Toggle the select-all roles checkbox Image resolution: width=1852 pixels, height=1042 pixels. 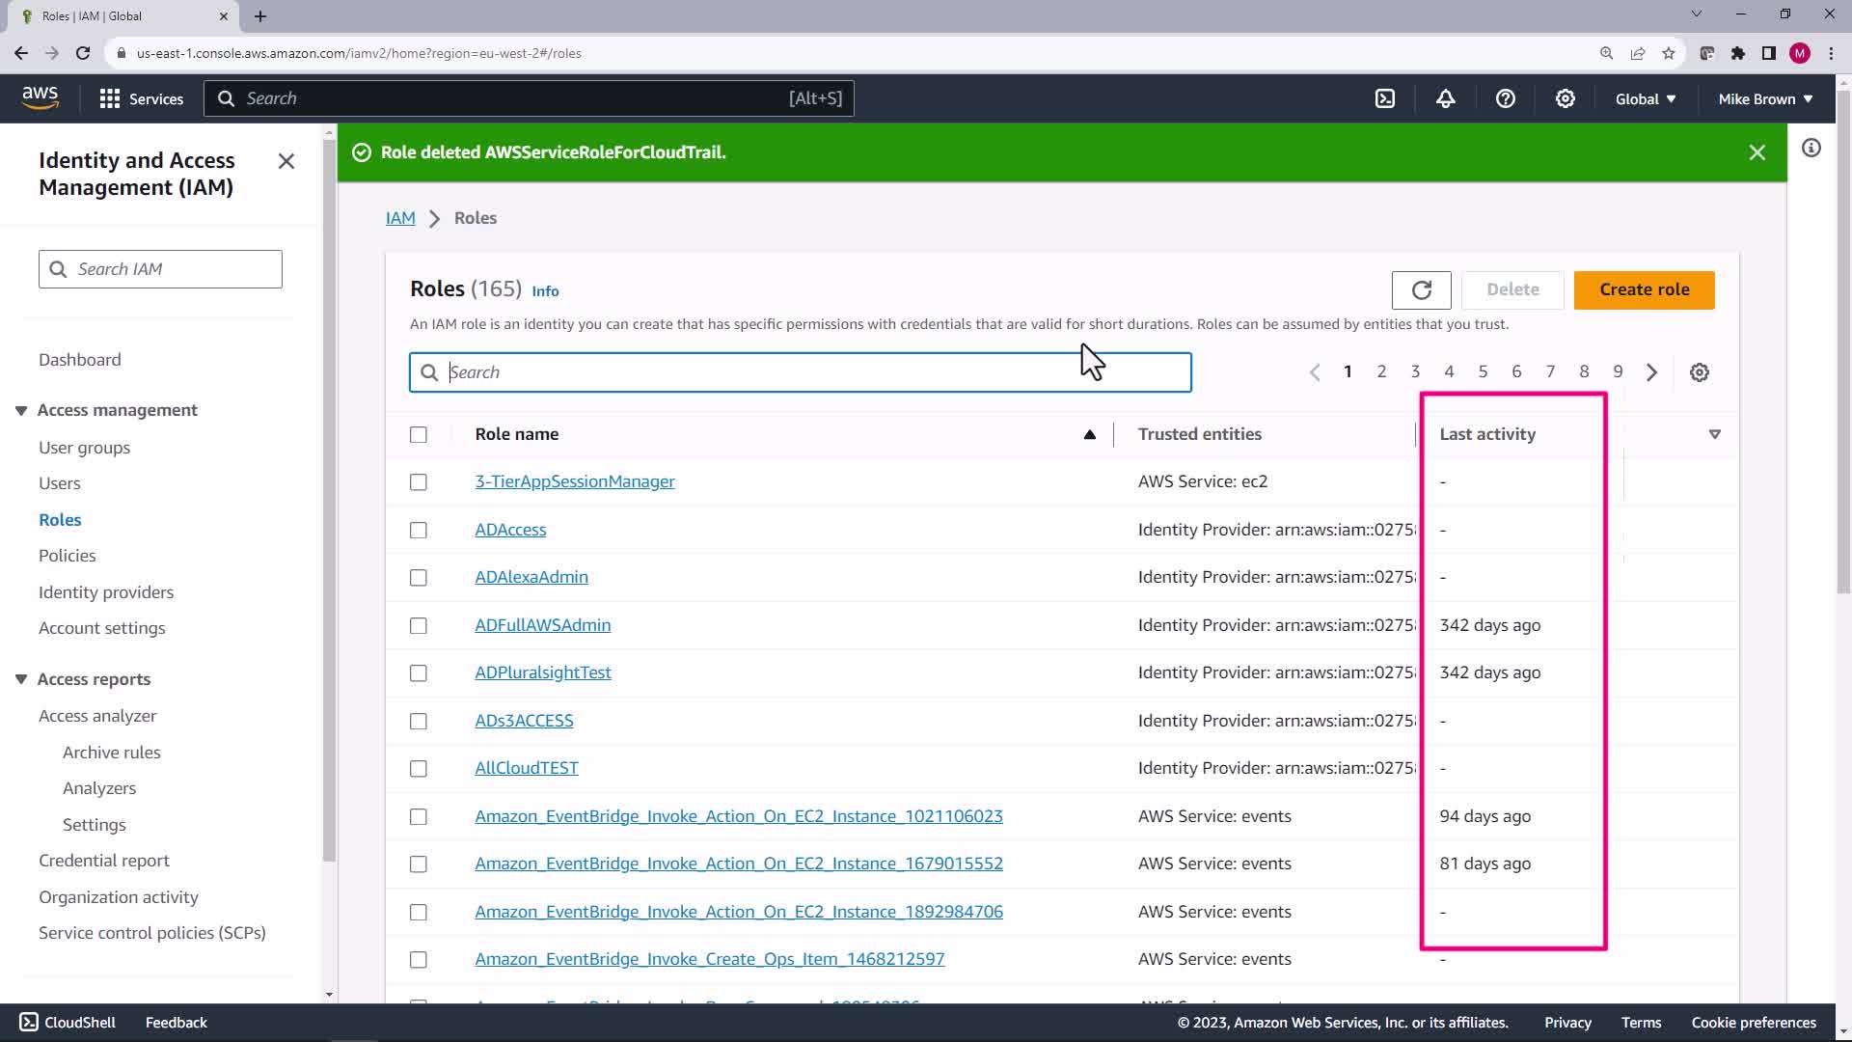(x=418, y=434)
